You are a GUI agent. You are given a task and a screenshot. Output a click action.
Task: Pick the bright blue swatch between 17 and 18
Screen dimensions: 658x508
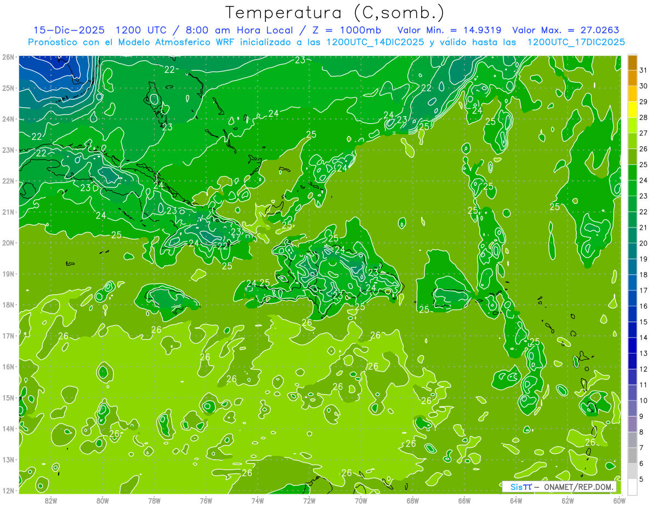tap(632, 283)
